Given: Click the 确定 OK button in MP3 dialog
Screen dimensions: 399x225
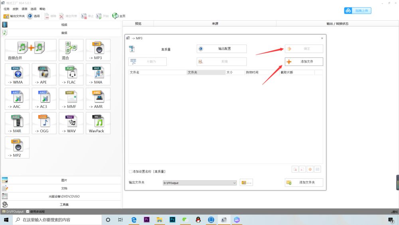Looking at the screenshot, I should click(x=304, y=49).
